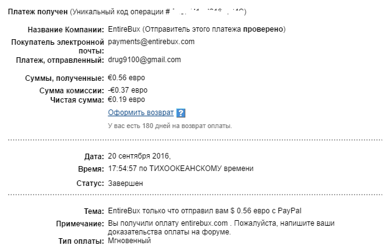Click the word проверено in the company line
Viewport: 390px width, 250px height.
coord(263,29)
